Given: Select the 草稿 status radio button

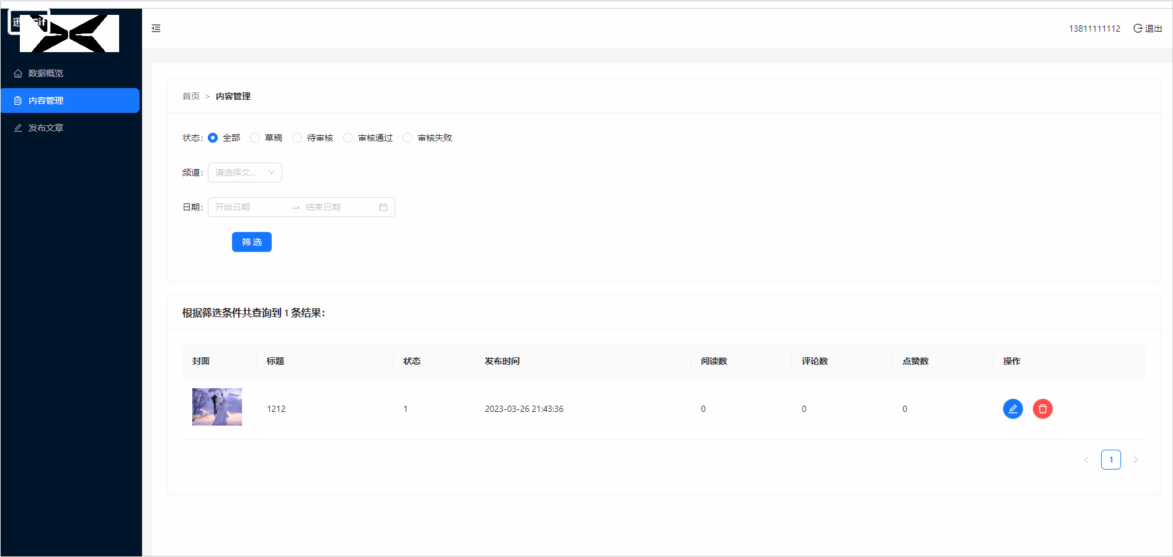Looking at the screenshot, I should 255,138.
